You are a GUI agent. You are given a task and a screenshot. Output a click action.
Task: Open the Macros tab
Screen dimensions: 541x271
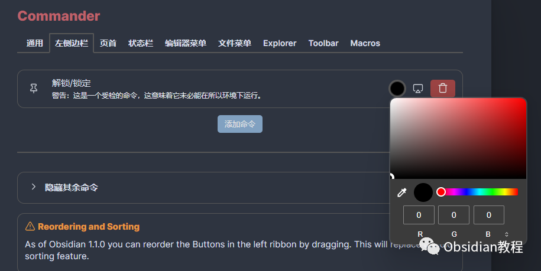tap(365, 43)
